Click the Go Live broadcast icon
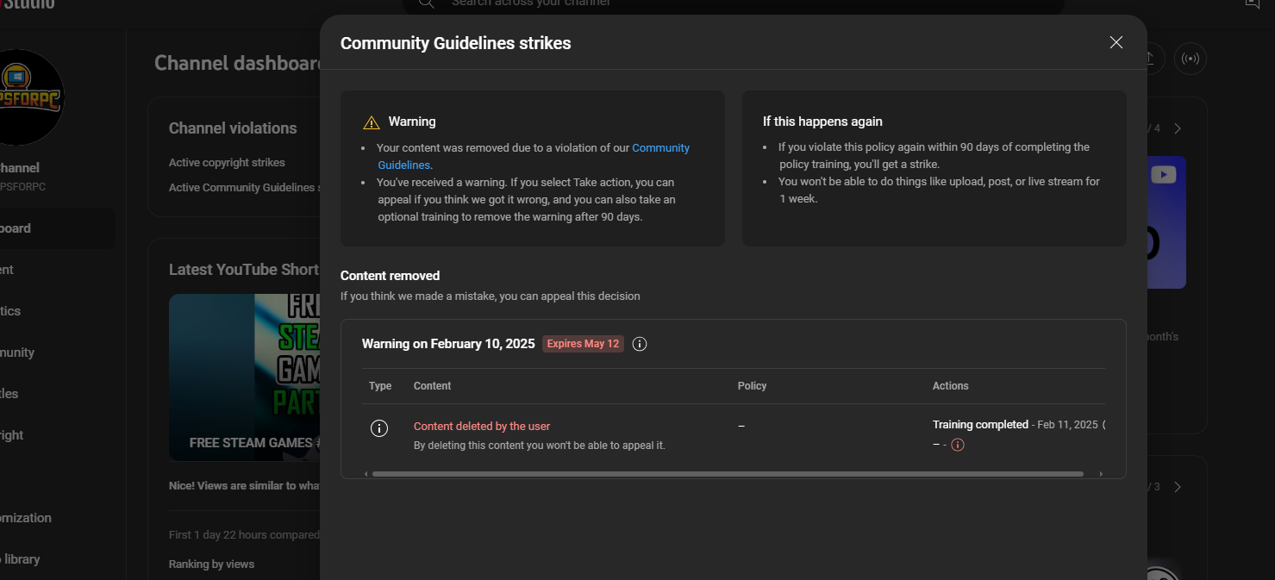This screenshot has height=580, width=1275. (x=1191, y=59)
